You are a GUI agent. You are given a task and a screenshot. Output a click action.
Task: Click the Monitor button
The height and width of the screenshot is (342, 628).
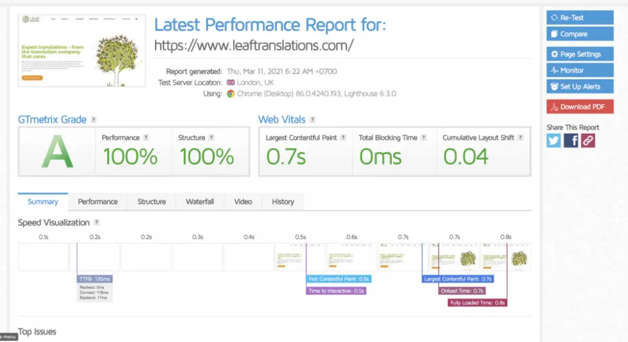580,70
